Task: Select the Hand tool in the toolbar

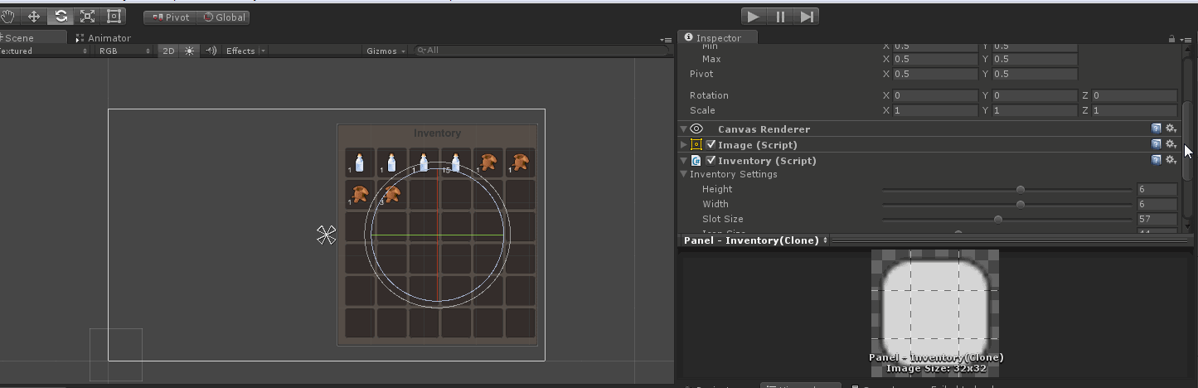Action: [x=8, y=17]
